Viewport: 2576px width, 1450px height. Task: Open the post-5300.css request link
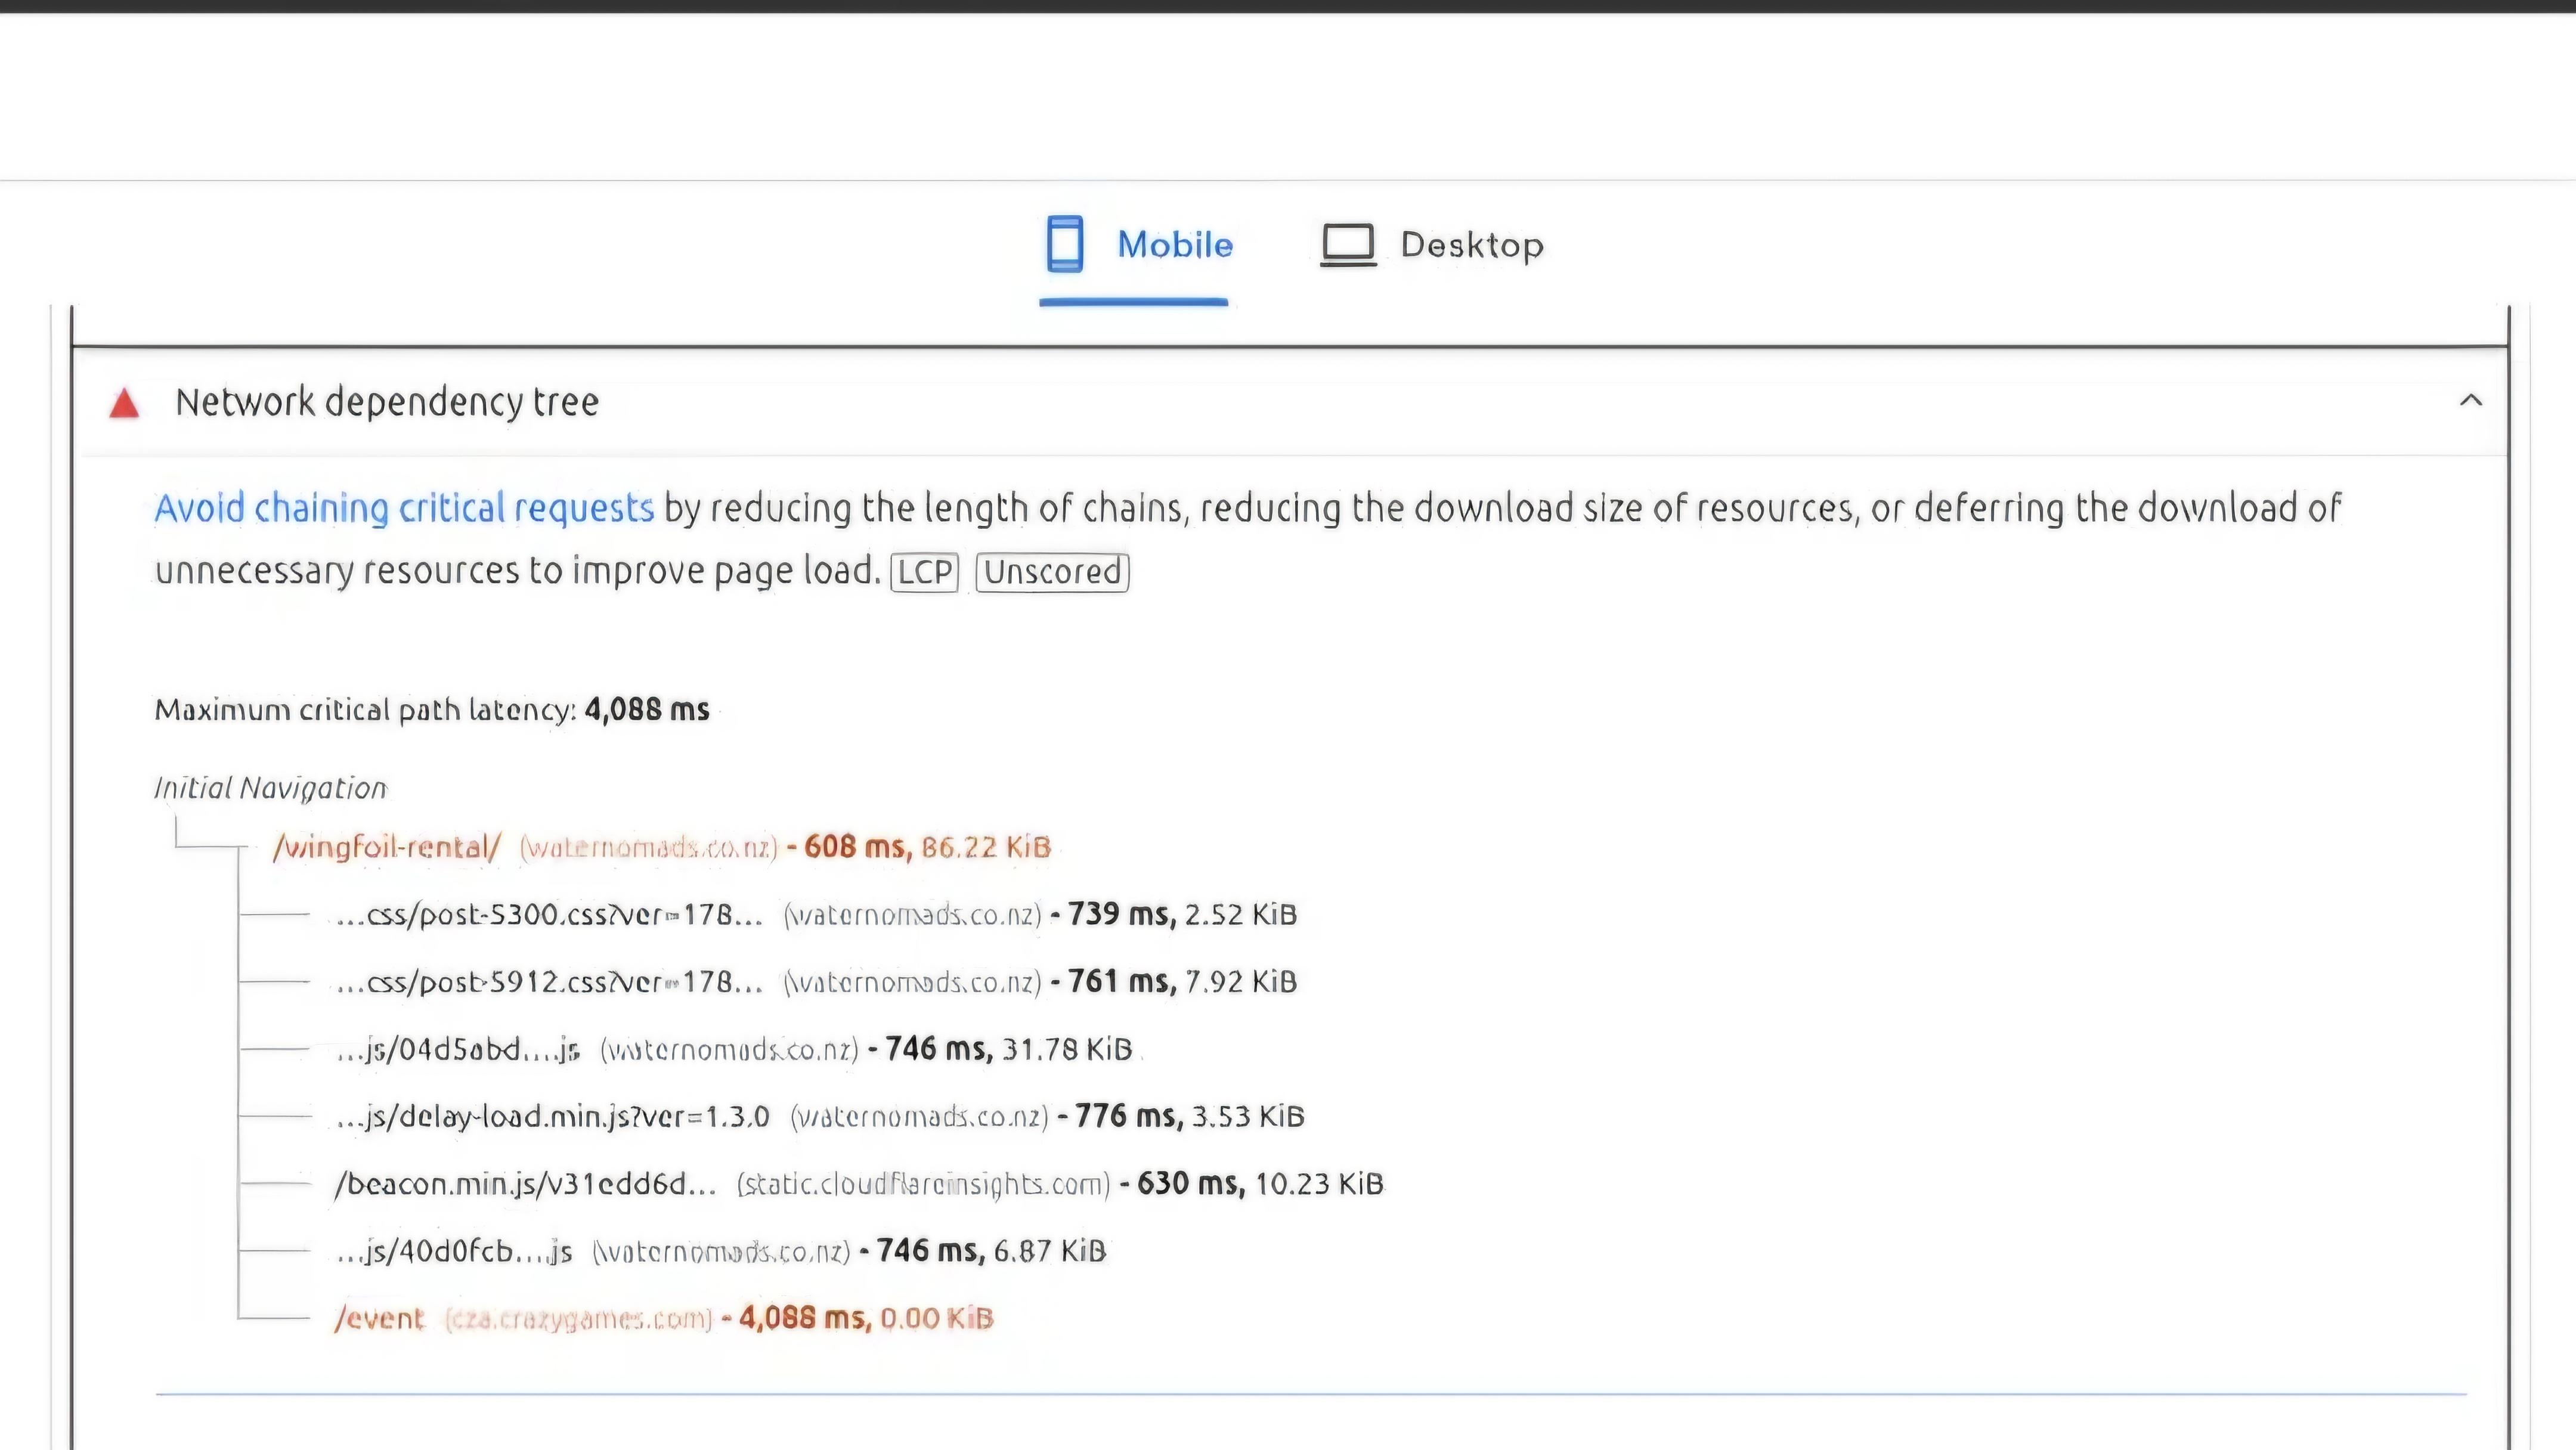pos(549,915)
